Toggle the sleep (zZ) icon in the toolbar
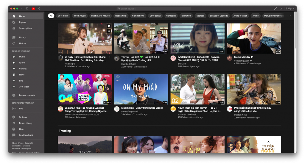The width and height of the screenshot is (305, 164). pos(275,9)
